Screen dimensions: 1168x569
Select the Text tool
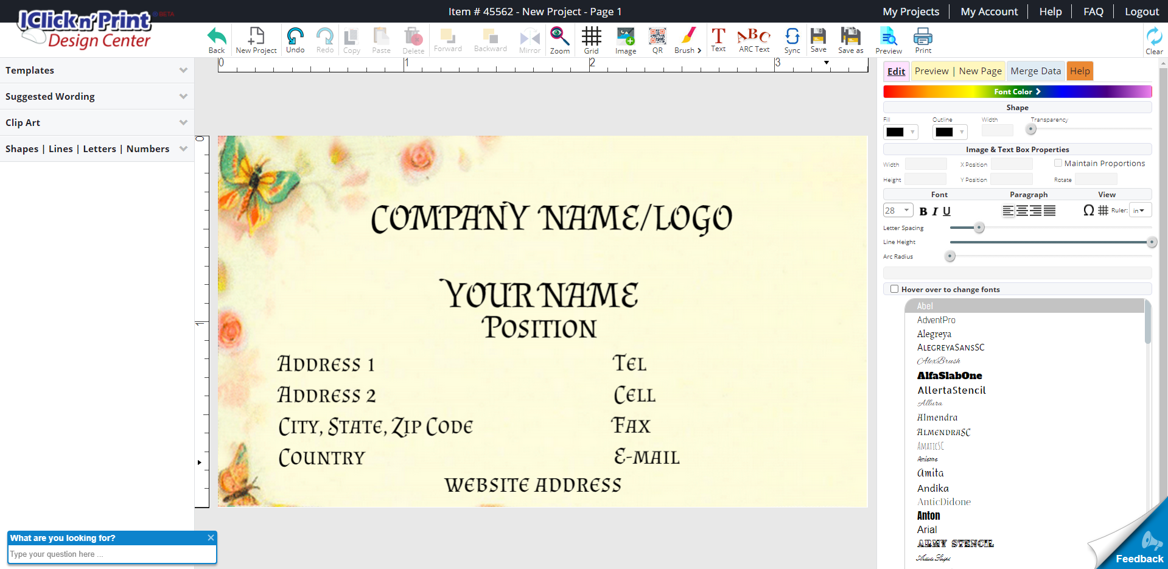pyautogui.click(x=718, y=40)
